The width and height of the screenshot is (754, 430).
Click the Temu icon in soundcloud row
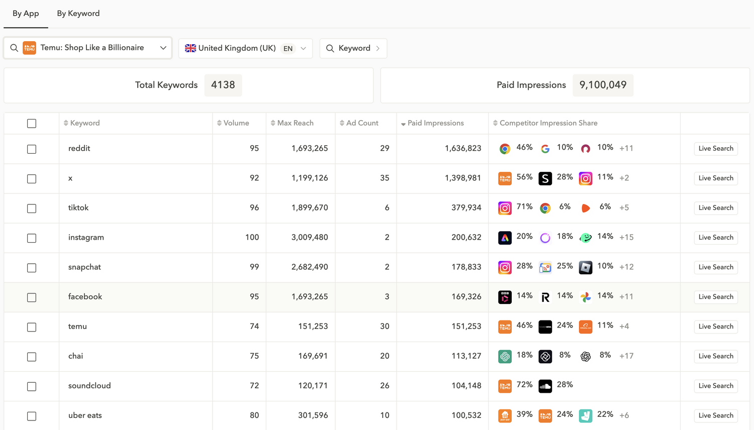(x=505, y=386)
